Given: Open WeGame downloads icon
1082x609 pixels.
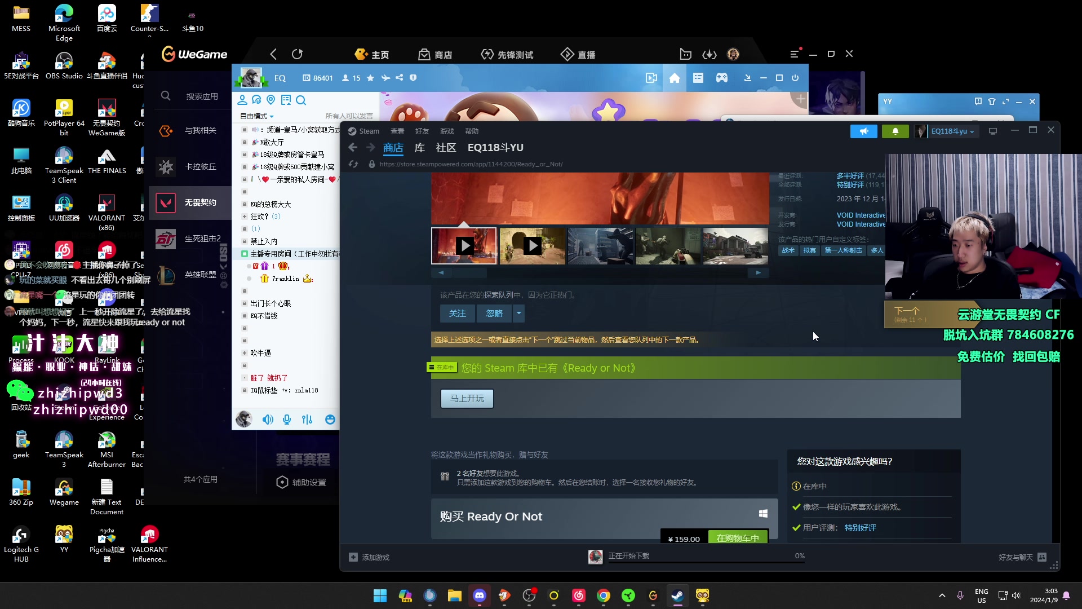Looking at the screenshot, I should click(709, 54).
